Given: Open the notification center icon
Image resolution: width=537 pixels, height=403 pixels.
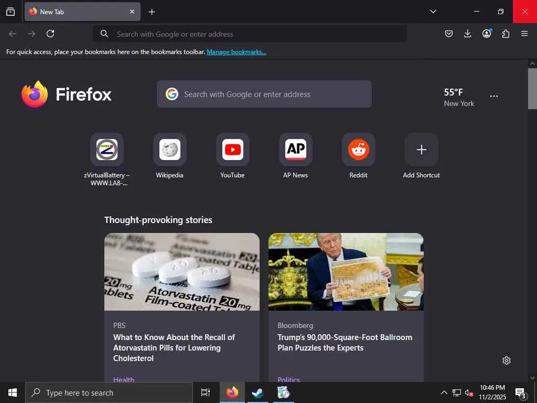Looking at the screenshot, I should pyautogui.click(x=521, y=393).
